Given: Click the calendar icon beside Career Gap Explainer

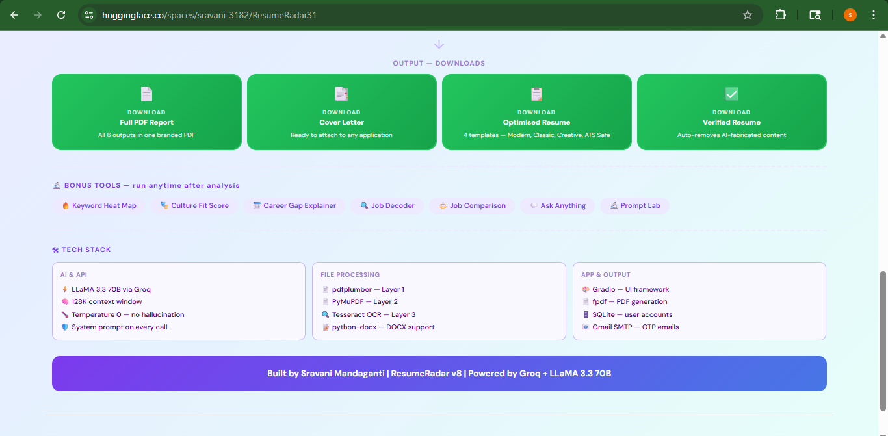Looking at the screenshot, I should pos(257,206).
